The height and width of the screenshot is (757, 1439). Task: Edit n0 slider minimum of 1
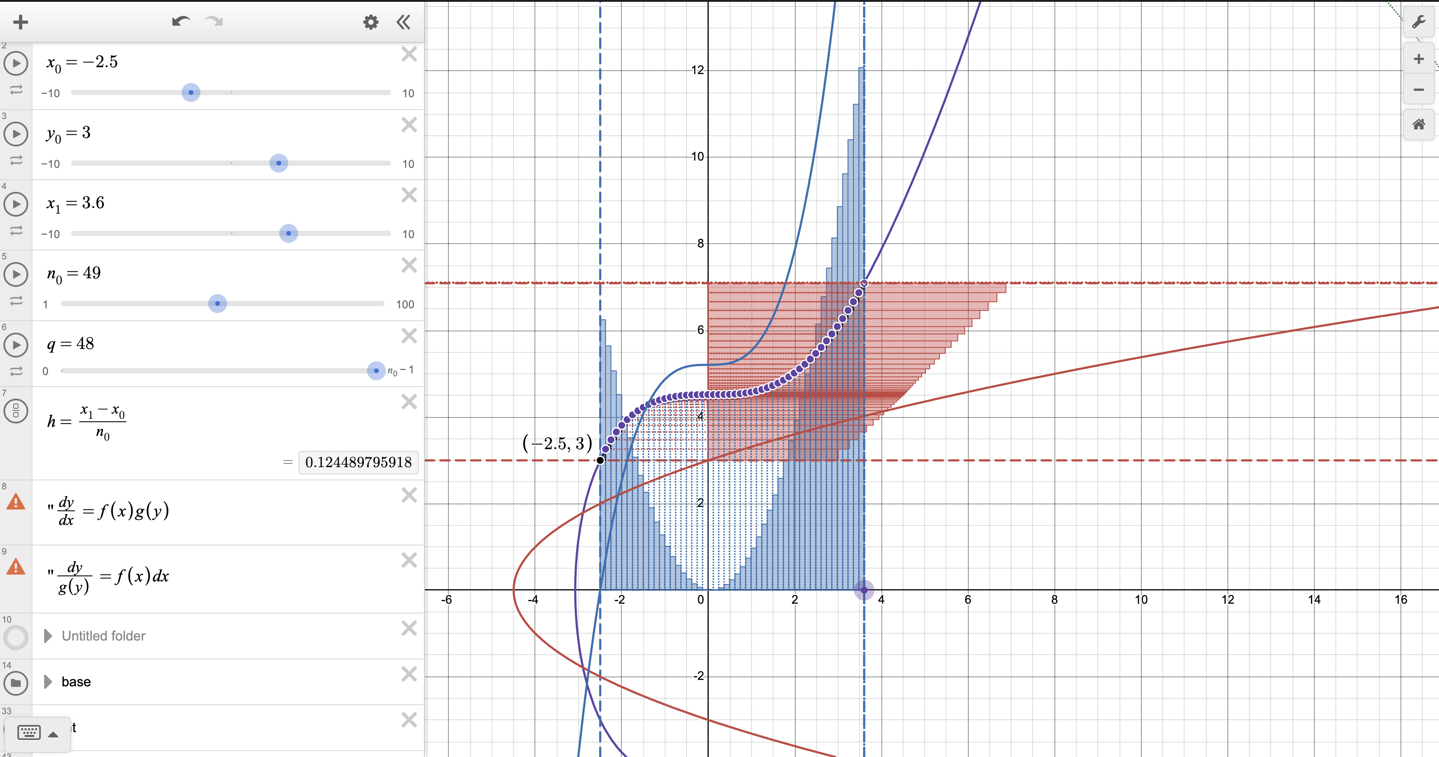pos(45,304)
